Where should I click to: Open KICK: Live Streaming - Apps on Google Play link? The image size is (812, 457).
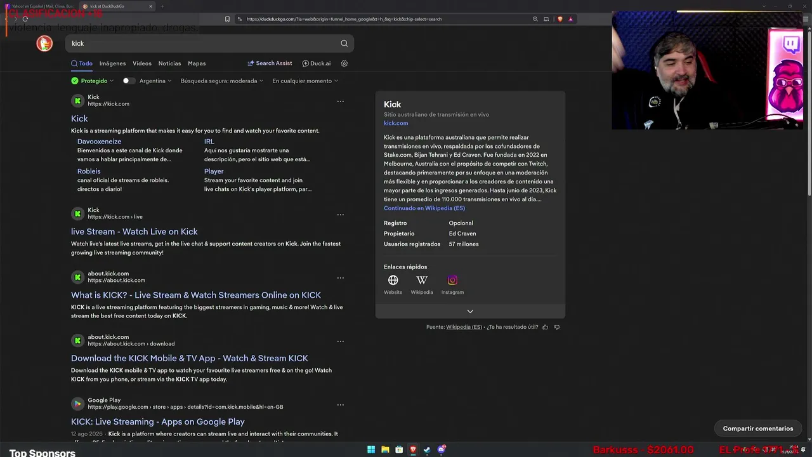tap(158, 422)
